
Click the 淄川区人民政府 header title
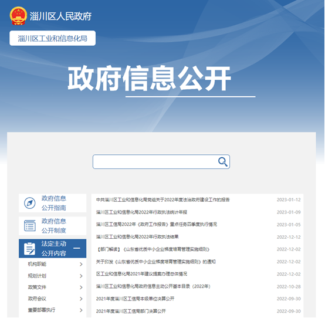60,16
